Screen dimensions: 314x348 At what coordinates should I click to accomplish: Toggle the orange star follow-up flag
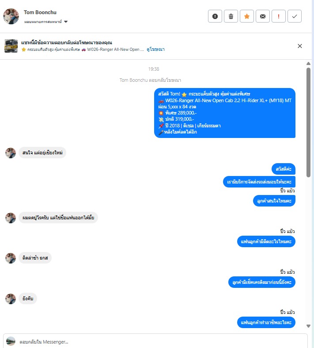247,16
